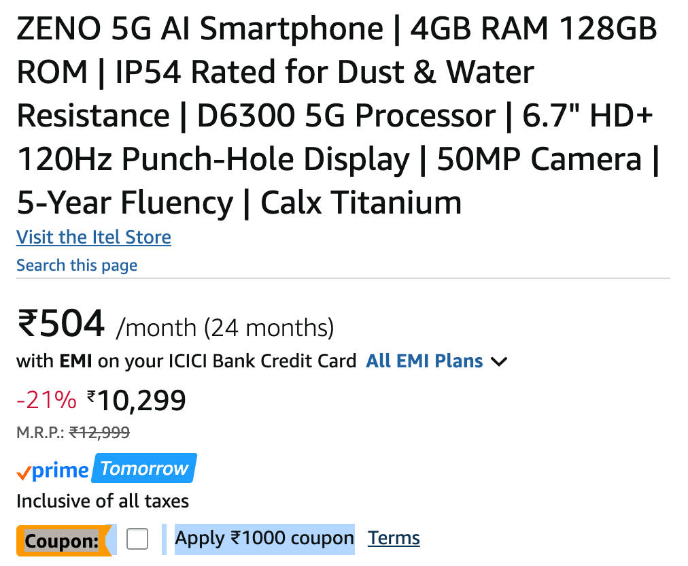Click the ICICI Bank Credit Card text
The image size is (688, 566).
[262, 361]
